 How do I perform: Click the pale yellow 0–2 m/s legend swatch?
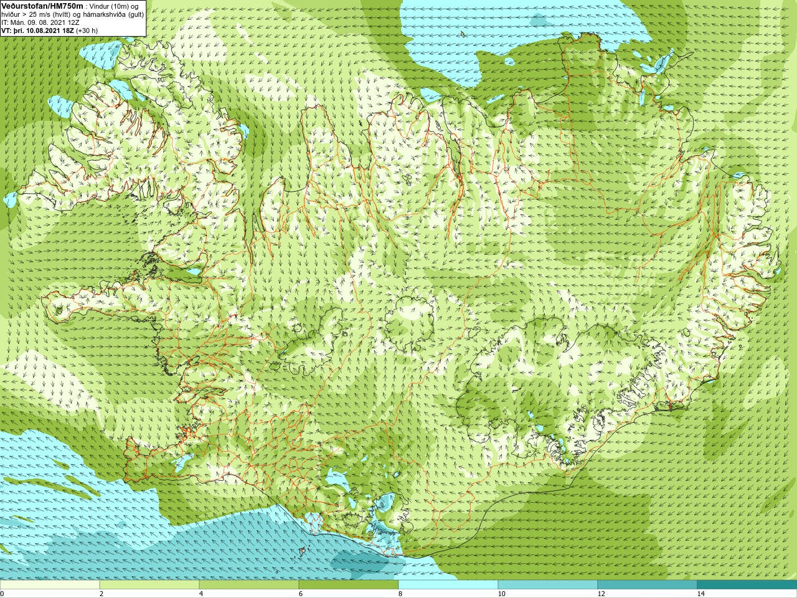(50, 585)
